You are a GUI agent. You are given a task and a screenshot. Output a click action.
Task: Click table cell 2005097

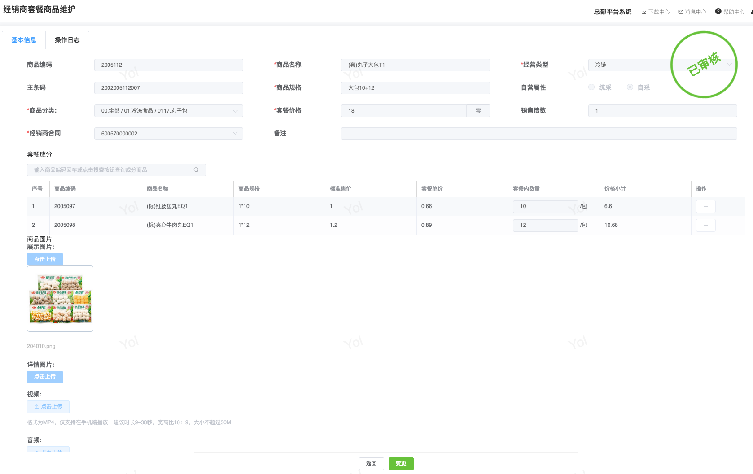pyautogui.click(x=65, y=207)
